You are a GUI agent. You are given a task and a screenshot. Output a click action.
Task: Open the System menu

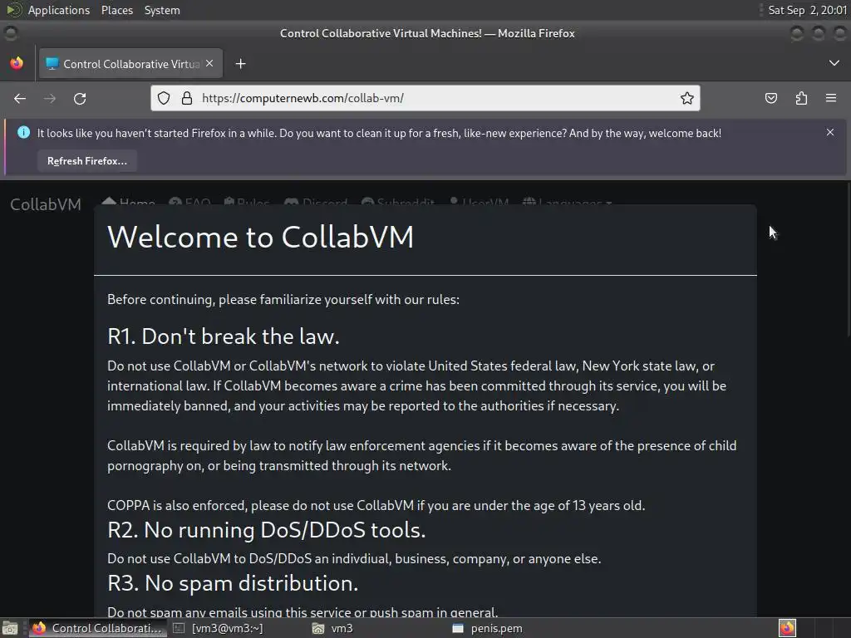click(x=162, y=10)
